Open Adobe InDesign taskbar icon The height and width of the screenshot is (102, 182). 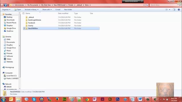[x=102, y=99]
